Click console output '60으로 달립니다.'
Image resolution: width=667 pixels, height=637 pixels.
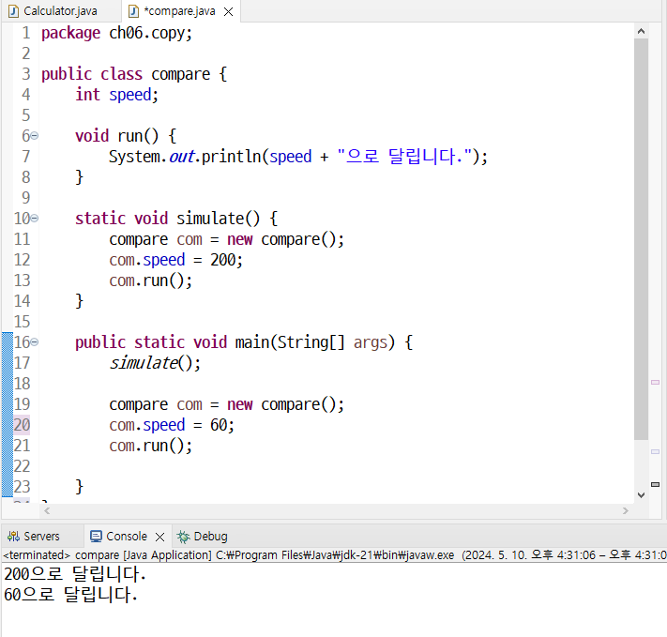pyautogui.click(x=70, y=595)
